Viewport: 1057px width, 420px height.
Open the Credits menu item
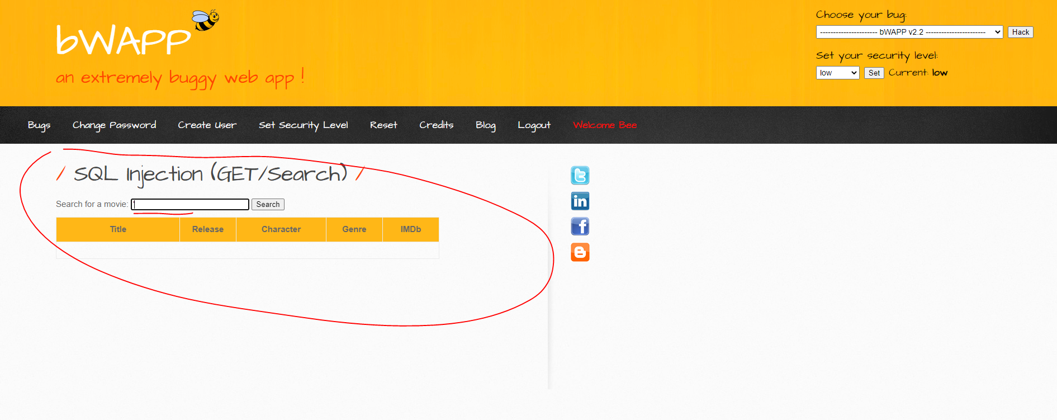[x=437, y=125]
